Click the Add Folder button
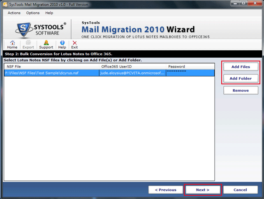The height and width of the screenshot is (199, 264). [x=241, y=79]
